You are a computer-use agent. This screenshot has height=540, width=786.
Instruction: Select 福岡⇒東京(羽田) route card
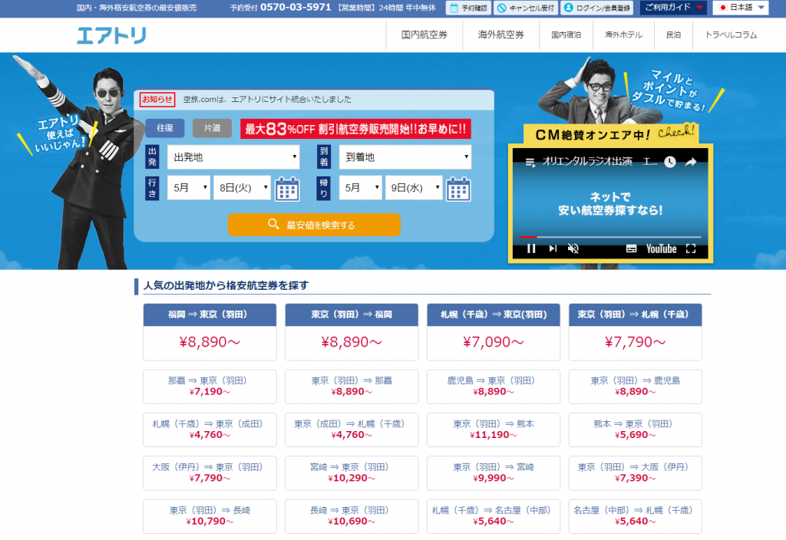[x=210, y=331]
